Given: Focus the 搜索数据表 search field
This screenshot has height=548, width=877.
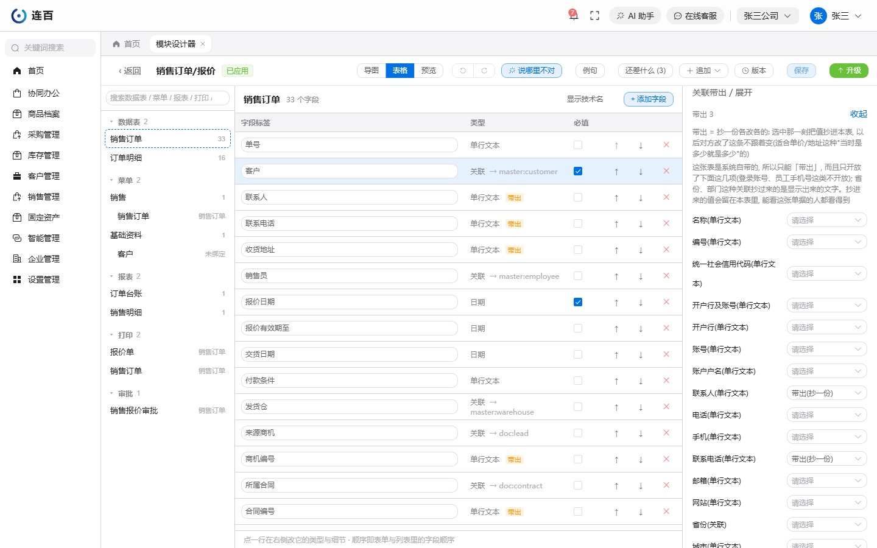Looking at the screenshot, I should 167,97.
